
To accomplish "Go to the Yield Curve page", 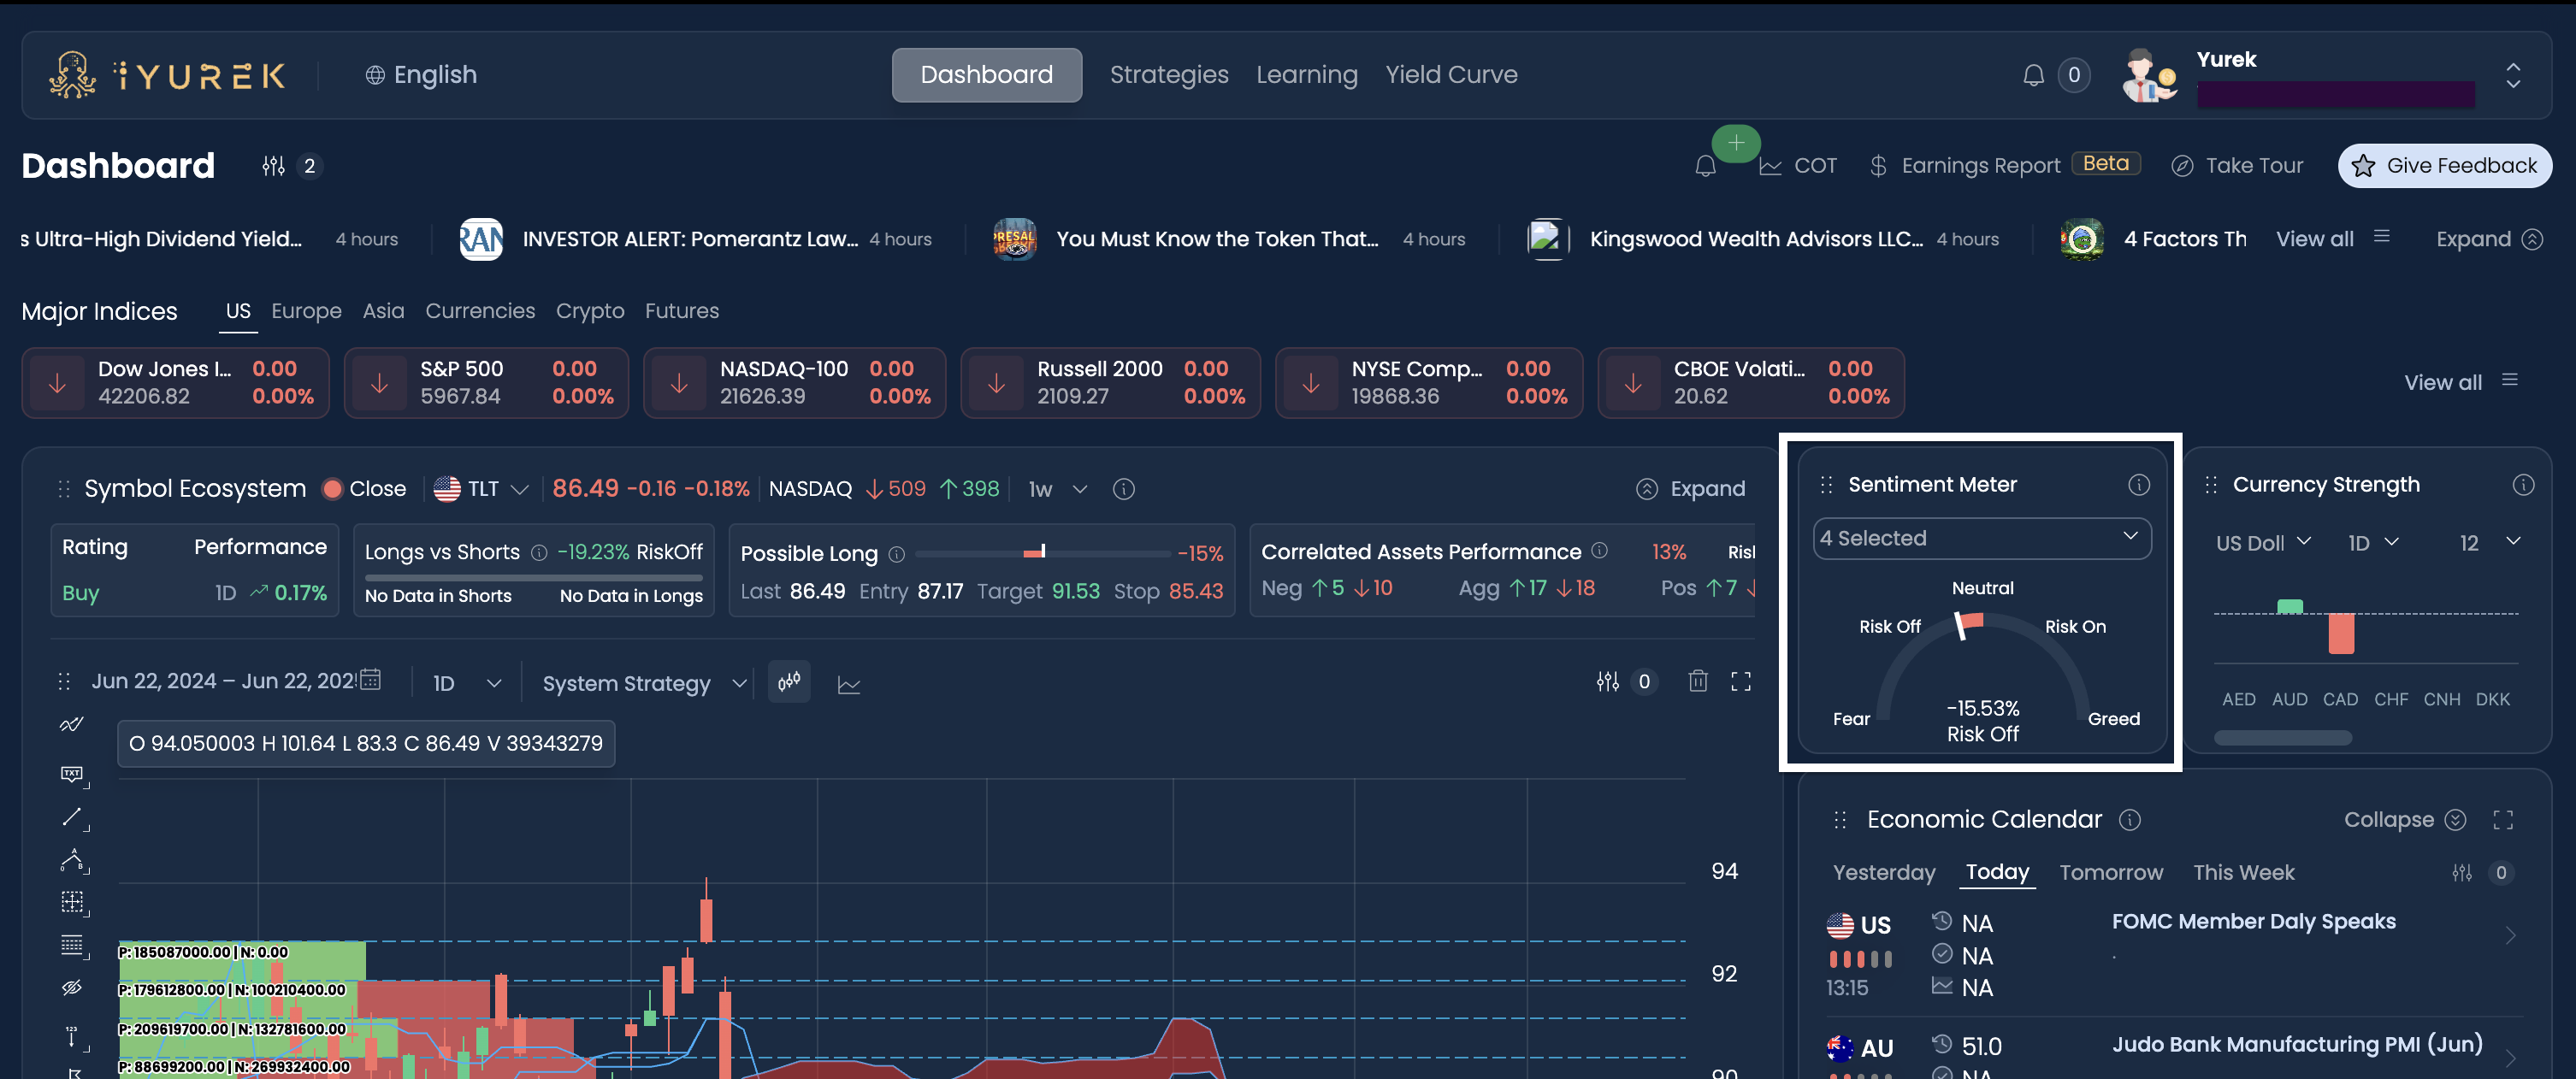I will 1451,75.
